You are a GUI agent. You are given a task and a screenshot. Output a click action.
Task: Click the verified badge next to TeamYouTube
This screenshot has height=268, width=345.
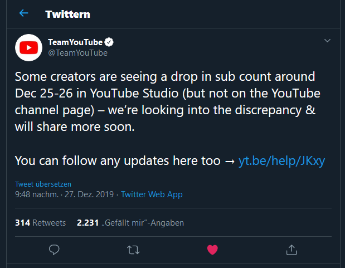click(109, 42)
